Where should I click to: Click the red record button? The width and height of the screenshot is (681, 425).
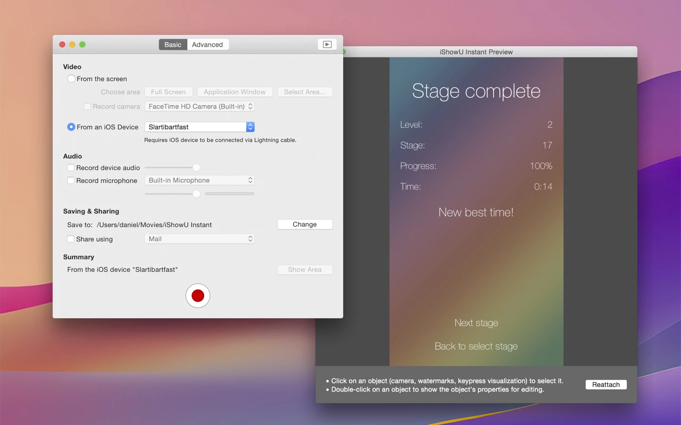pyautogui.click(x=198, y=296)
